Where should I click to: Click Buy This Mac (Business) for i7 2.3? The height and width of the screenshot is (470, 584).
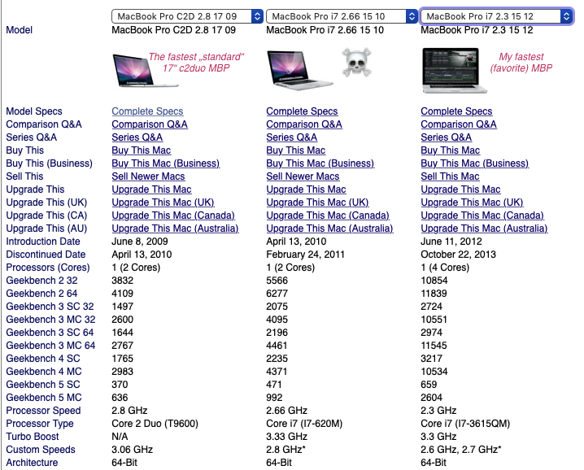pos(475,163)
